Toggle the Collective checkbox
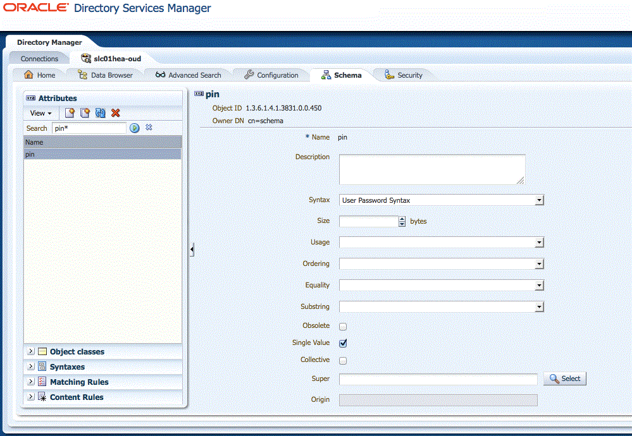Screen dimensions: 632x436 tap(343, 361)
